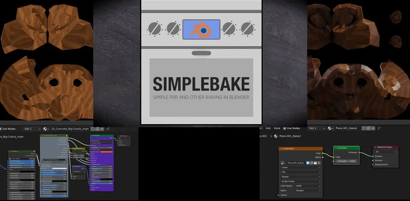
Task: Open Material Output target All dropdown
Action: pos(386,152)
